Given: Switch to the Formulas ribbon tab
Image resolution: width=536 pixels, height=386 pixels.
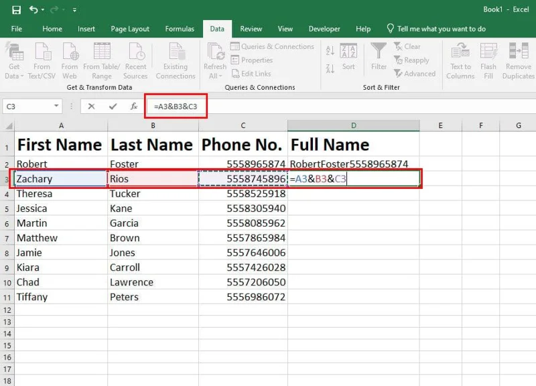Looking at the screenshot, I should [x=180, y=29].
